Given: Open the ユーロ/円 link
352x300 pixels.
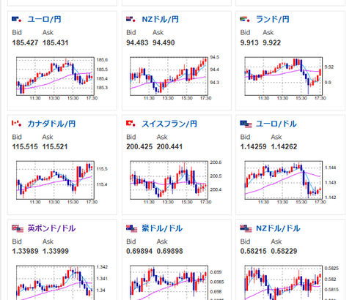Looking at the screenshot, I should [44, 19].
